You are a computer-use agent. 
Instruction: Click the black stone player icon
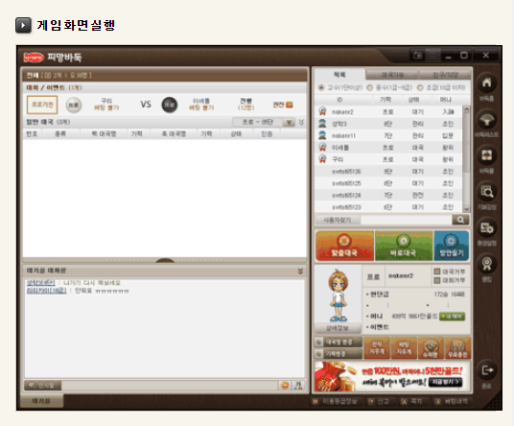coord(170,105)
